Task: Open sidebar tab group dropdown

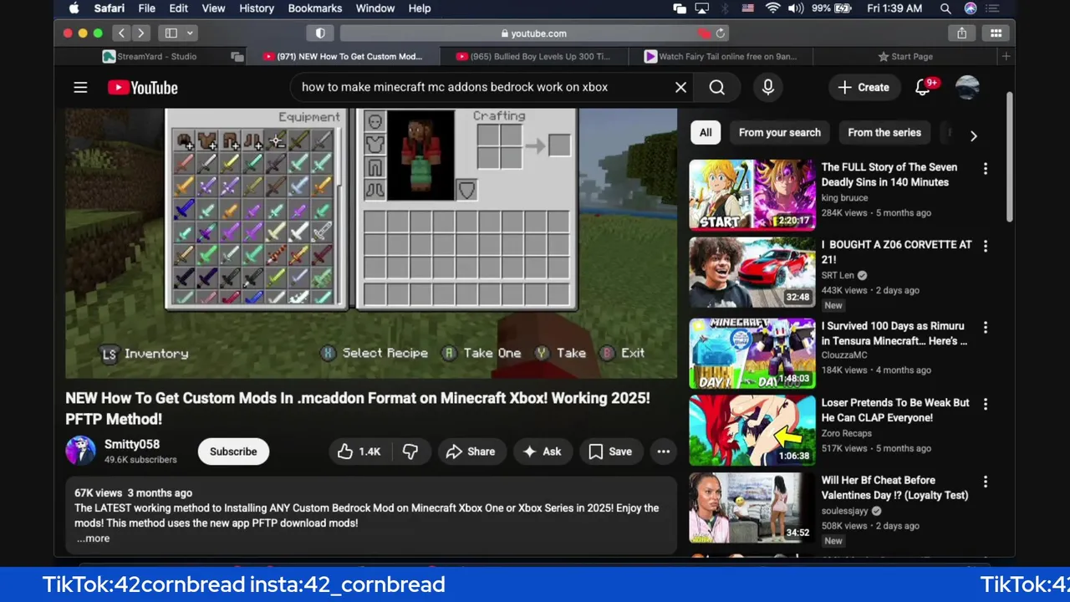Action: tap(191, 33)
